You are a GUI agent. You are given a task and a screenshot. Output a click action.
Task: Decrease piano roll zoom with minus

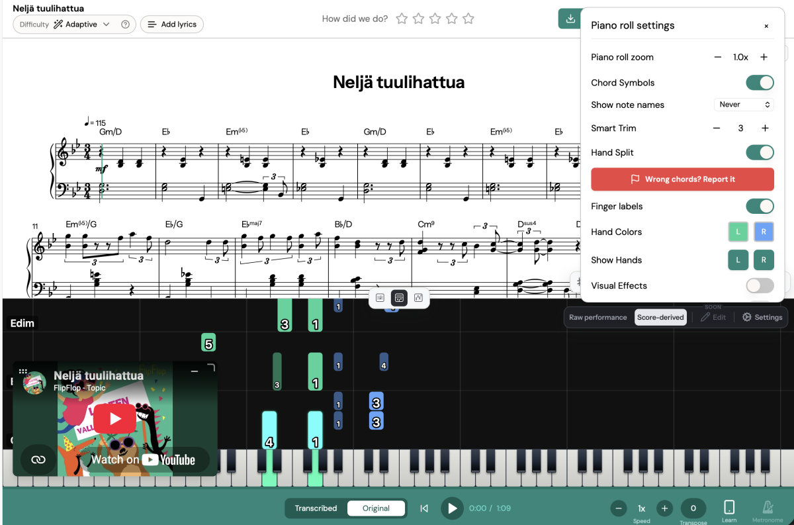tap(717, 57)
